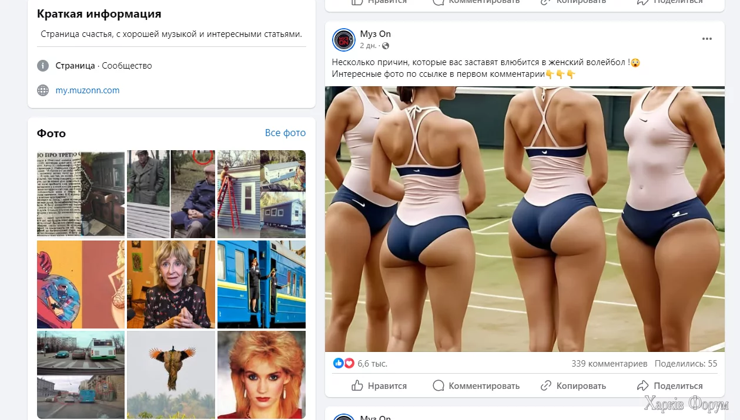The width and height of the screenshot is (740, 420).
Task: Open the 'Все фото' link
Action: click(x=286, y=133)
